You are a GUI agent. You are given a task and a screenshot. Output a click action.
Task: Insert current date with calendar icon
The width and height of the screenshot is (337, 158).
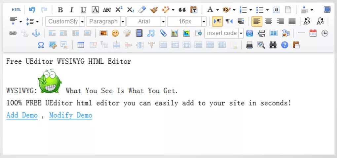tap(313, 33)
